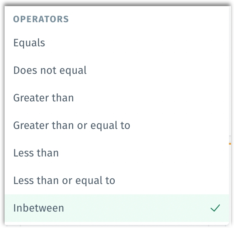The width and height of the screenshot is (234, 228).
Task: Click the selected-item tick in the operator list
Action: pos(215,208)
